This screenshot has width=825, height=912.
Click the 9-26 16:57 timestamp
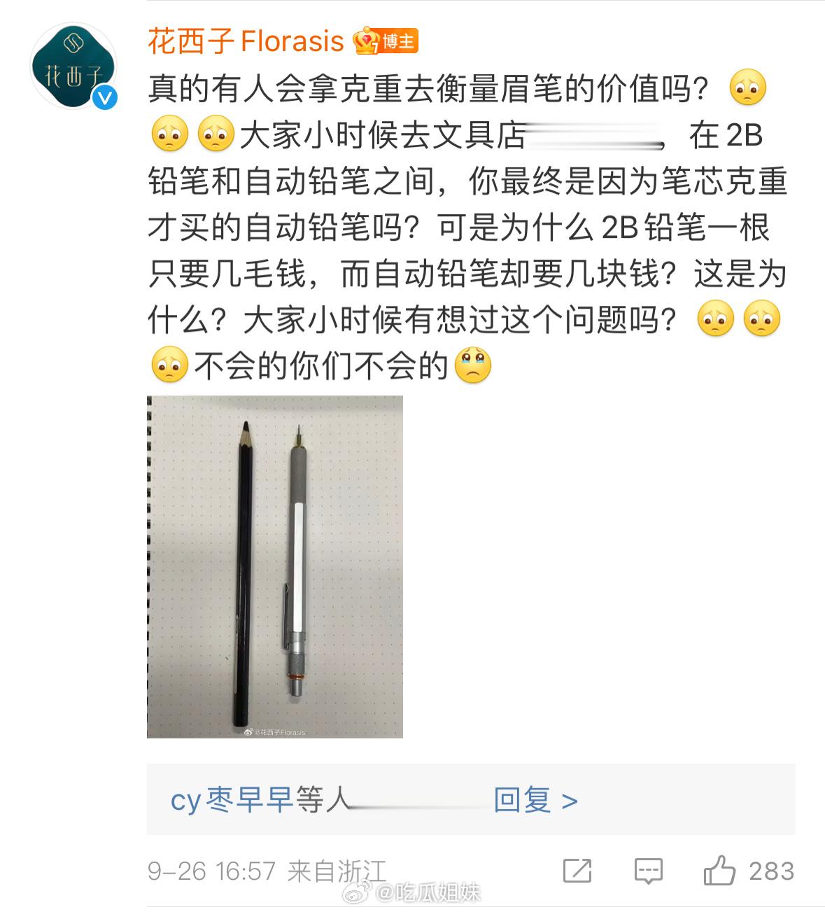pyautogui.click(x=211, y=871)
